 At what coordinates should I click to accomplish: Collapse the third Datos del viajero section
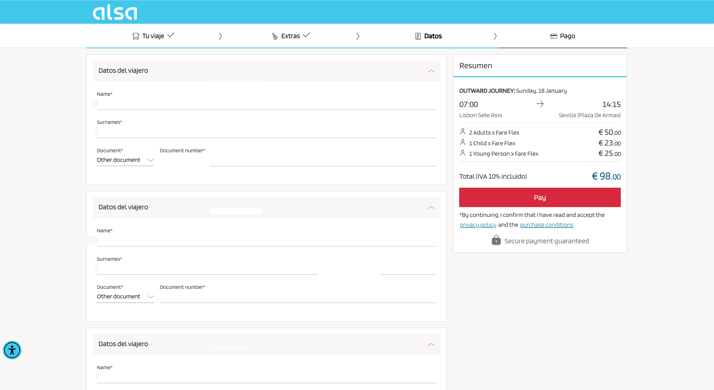tap(431, 344)
